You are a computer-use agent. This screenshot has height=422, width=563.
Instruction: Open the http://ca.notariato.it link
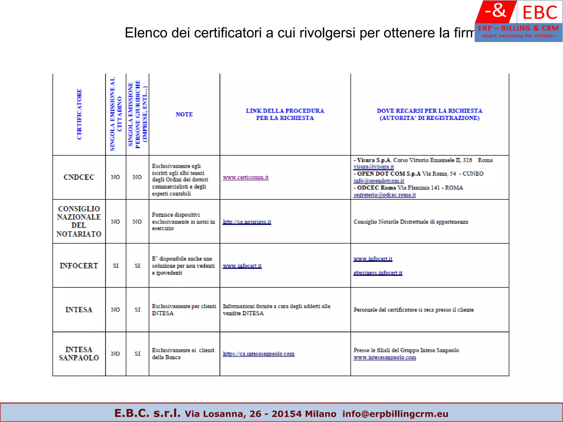coord(247,222)
